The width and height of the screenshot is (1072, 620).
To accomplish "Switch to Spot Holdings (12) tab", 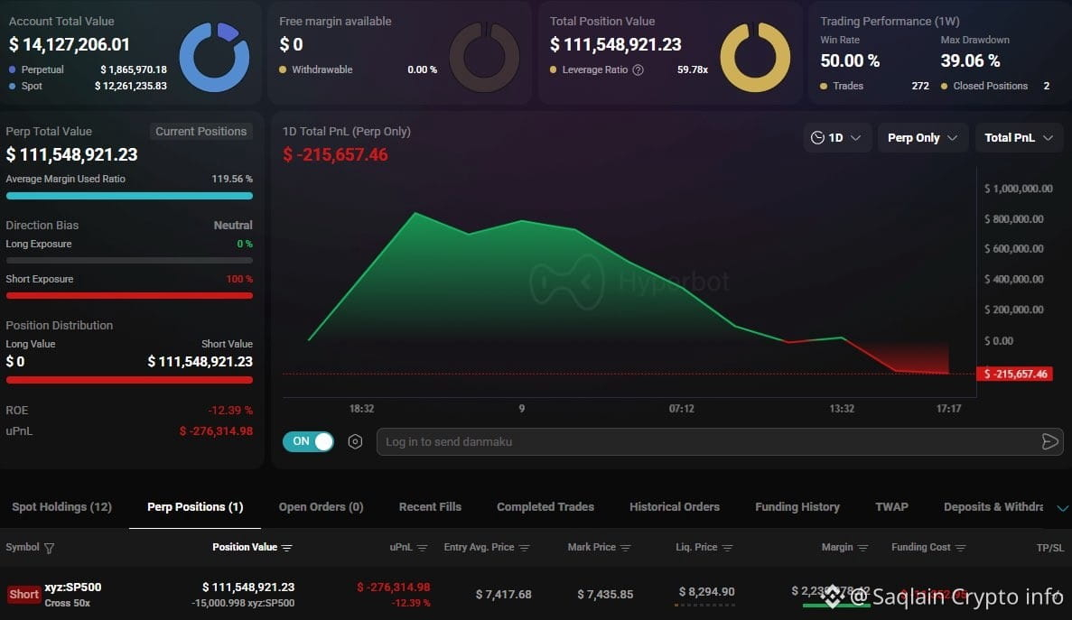I will point(61,506).
